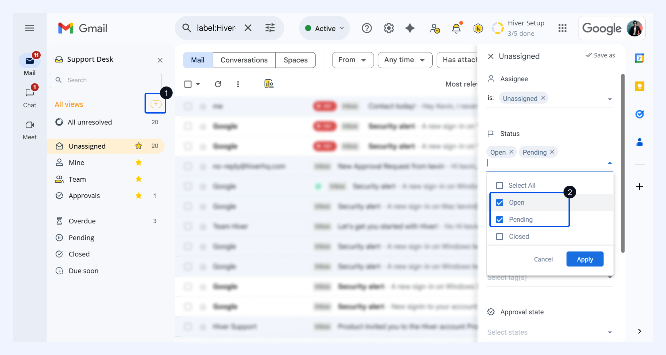Screen dimensions: 666x355
Task: Open Gmail settings gear
Action: 389,28
